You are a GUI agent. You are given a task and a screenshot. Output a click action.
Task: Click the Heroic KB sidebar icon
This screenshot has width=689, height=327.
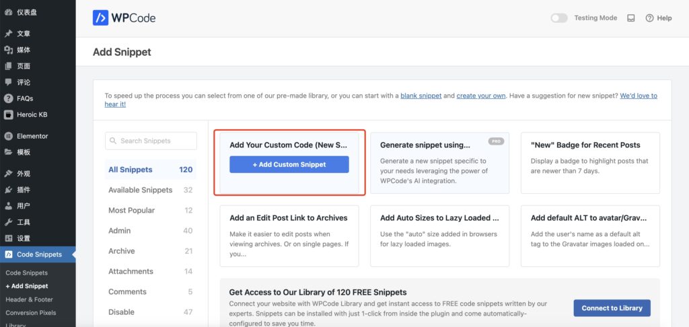tap(8, 114)
